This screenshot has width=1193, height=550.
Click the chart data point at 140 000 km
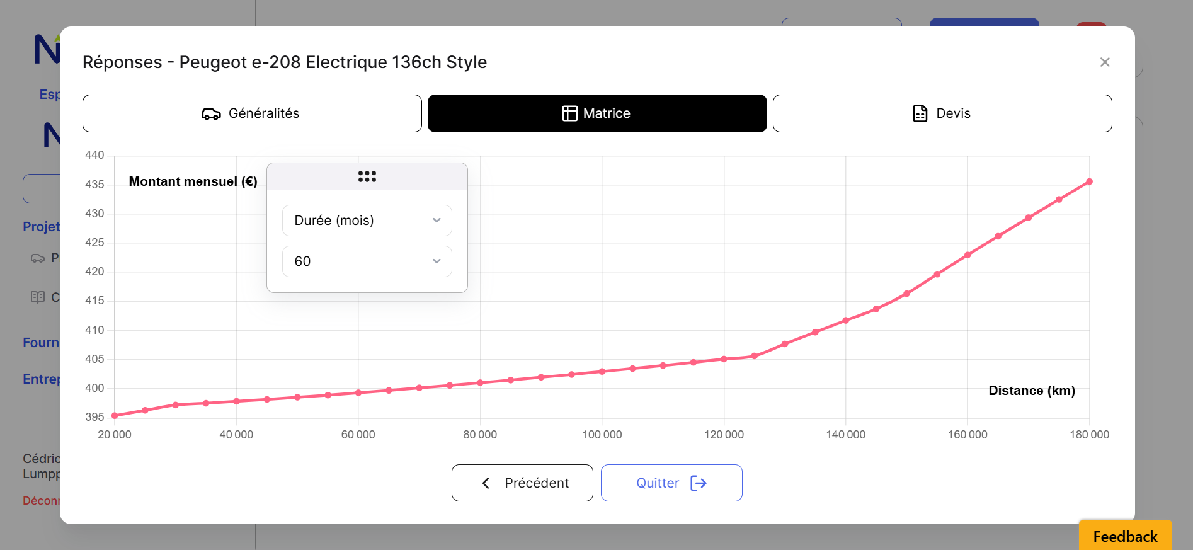846,321
